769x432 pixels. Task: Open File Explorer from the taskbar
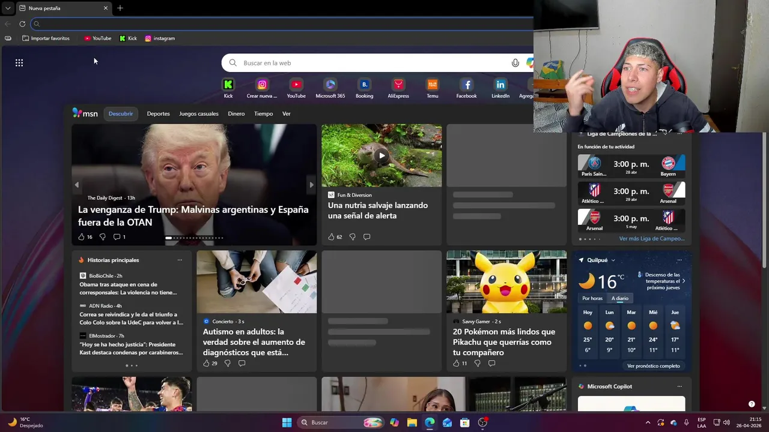tap(412, 422)
